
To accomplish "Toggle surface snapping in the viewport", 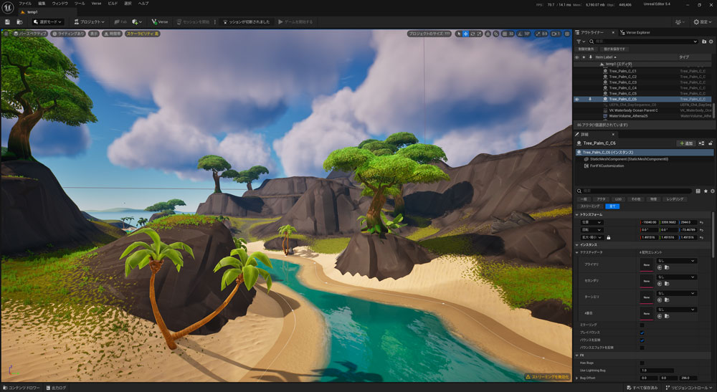I will click(495, 34).
